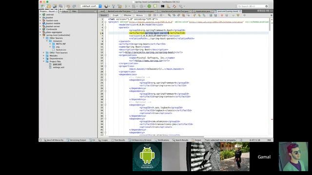Switch to the Projects panel tab
This screenshot has height=175, width=312.
point(48,11)
